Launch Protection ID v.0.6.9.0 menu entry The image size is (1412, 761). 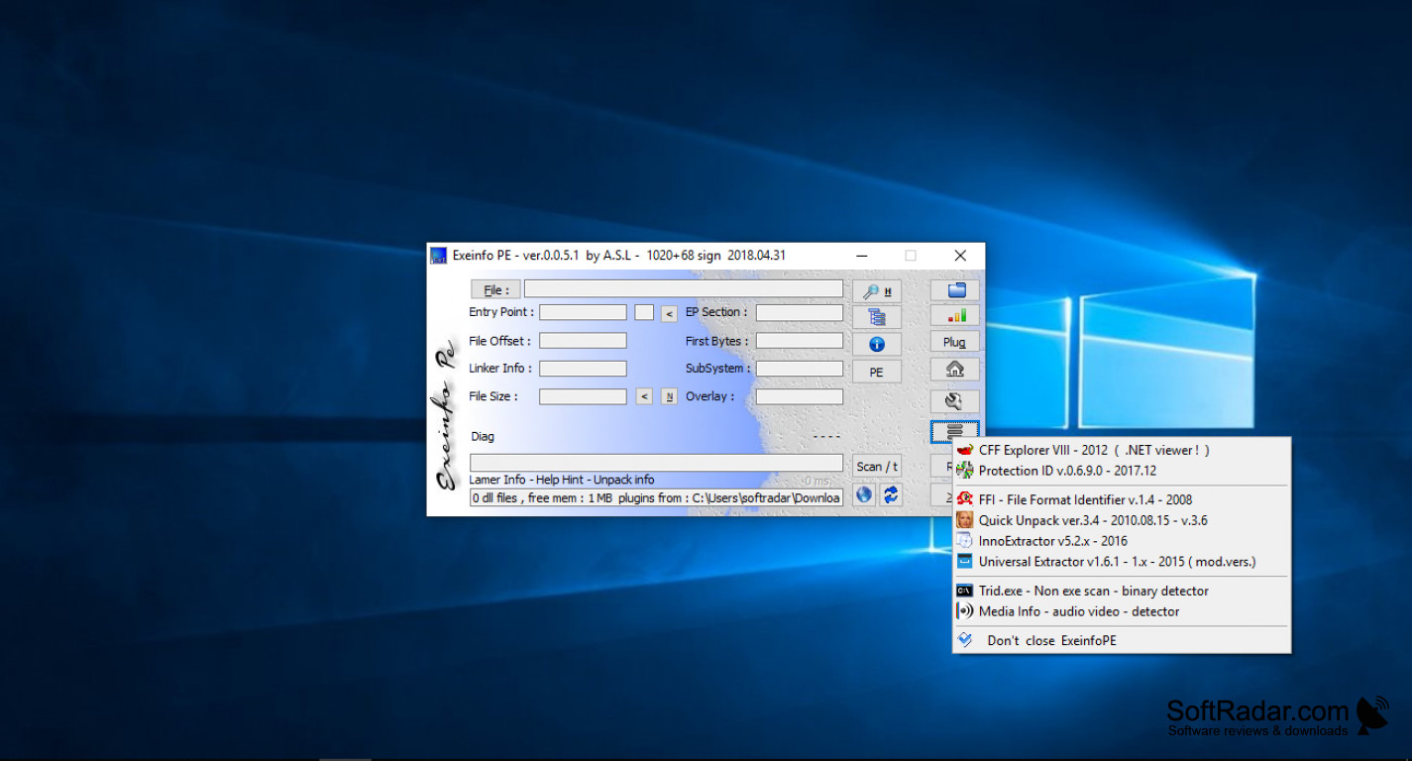1122,471
